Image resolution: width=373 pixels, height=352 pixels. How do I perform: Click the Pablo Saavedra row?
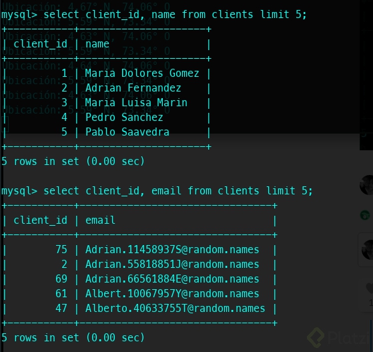[x=106, y=132]
